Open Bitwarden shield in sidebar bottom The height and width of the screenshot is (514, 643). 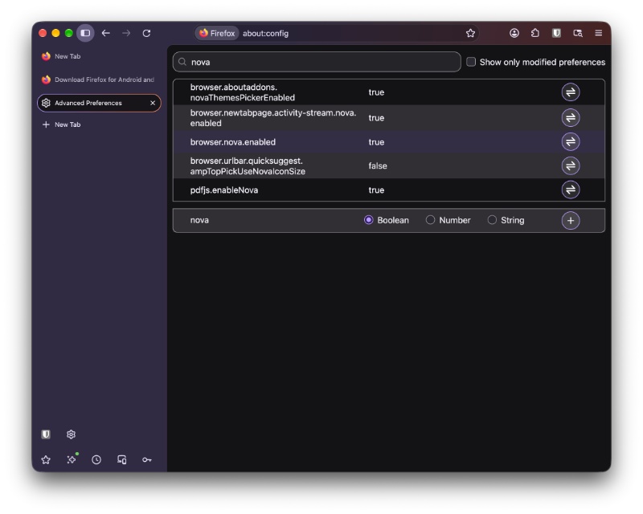point(46,434)
